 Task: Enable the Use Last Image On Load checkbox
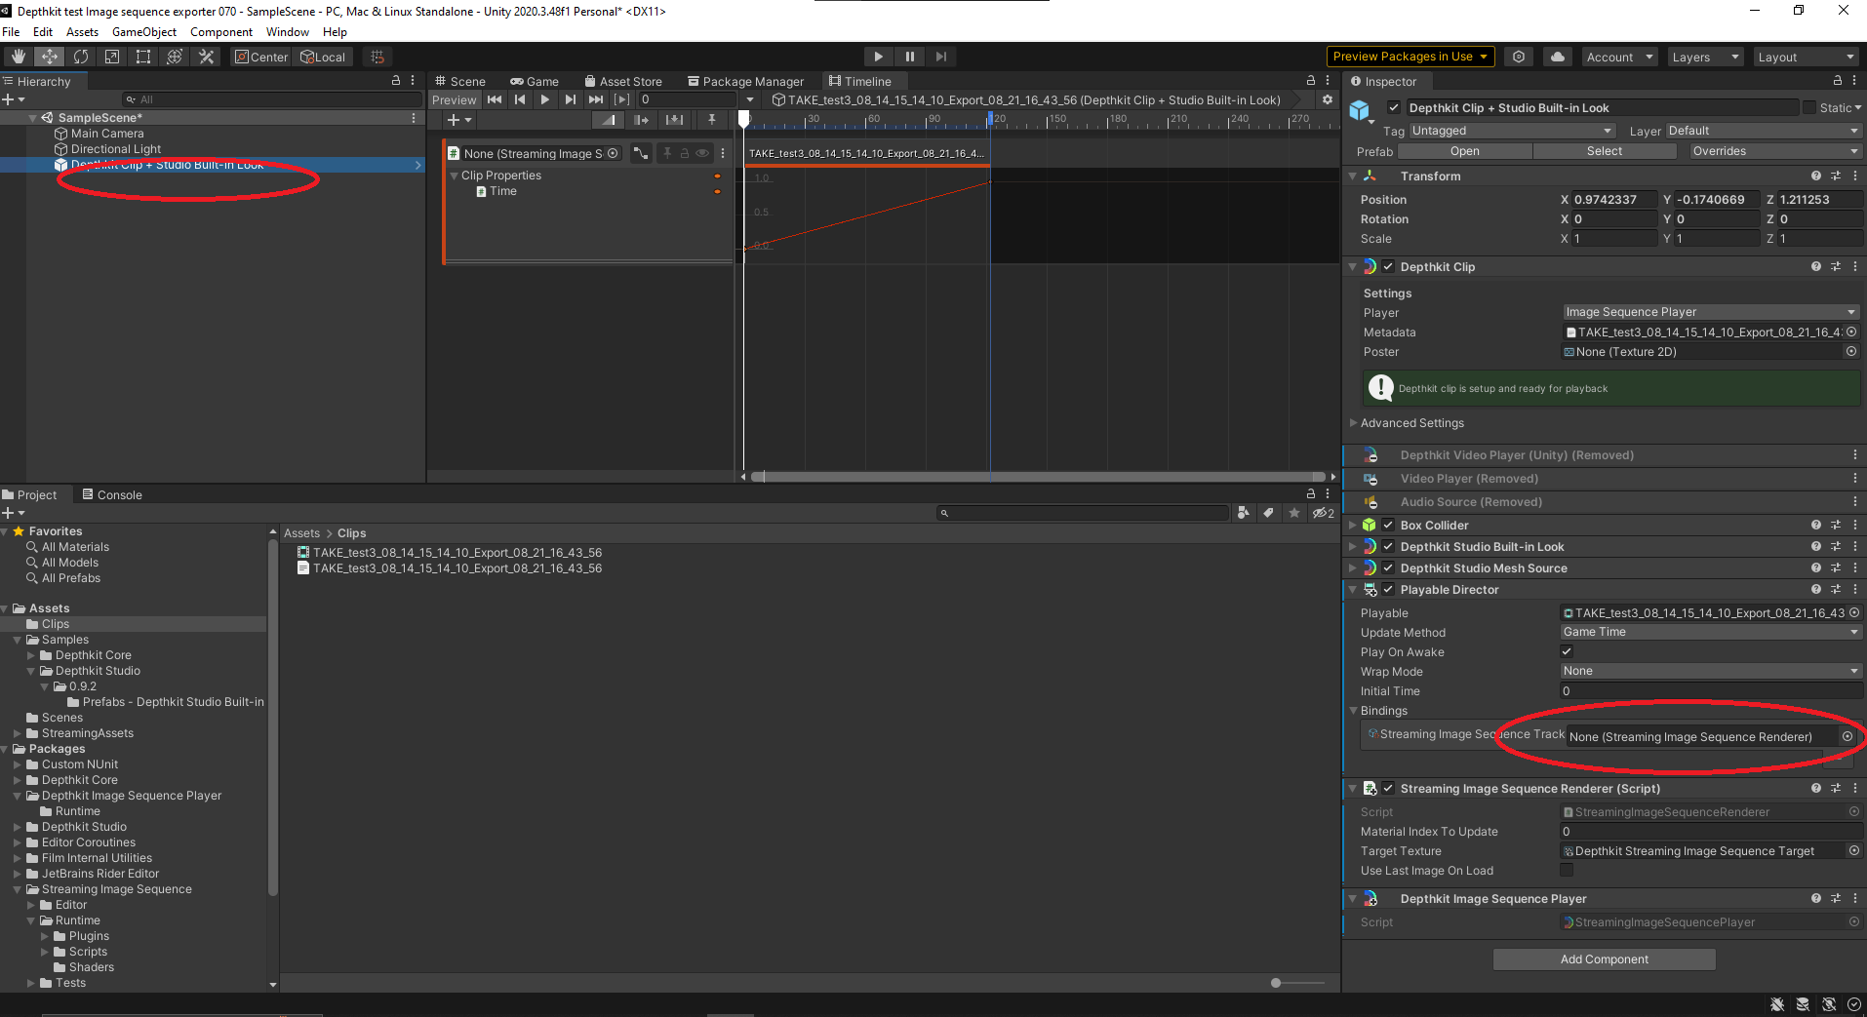[1567, 871]
